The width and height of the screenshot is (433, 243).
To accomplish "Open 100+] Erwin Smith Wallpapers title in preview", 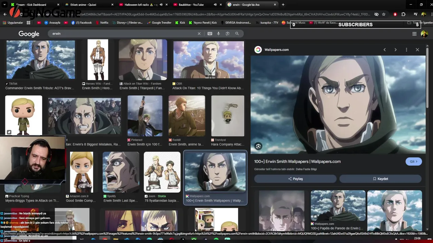I will [x=297, y=161].
